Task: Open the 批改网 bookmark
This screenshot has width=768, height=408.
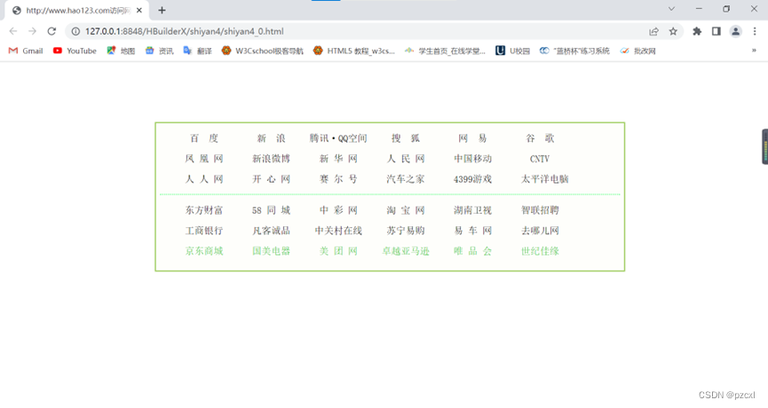Action: [x=637, y=51]
